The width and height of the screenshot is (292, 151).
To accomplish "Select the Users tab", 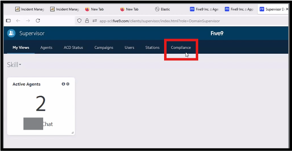I will point(130,48).
